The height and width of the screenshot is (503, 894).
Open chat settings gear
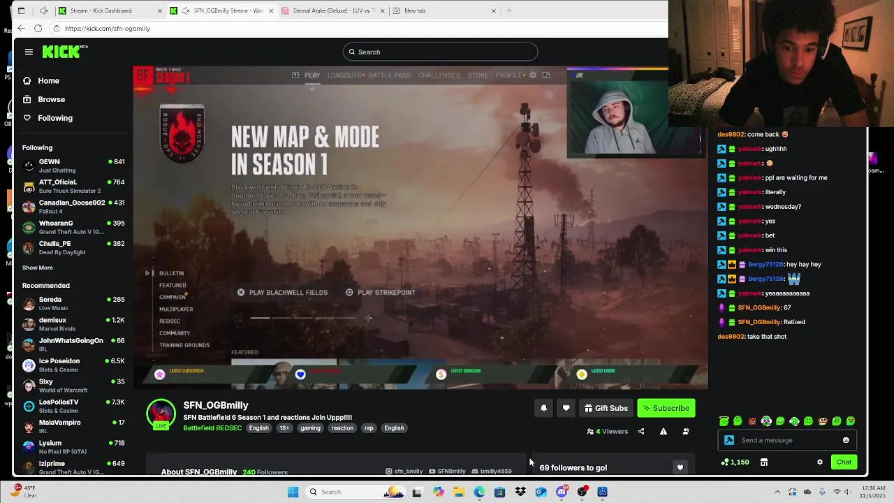tap(820, 462)
